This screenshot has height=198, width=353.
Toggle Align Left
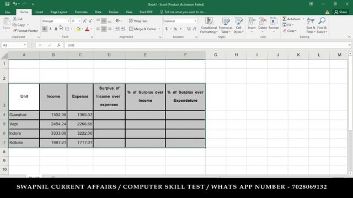pos(98,29)
